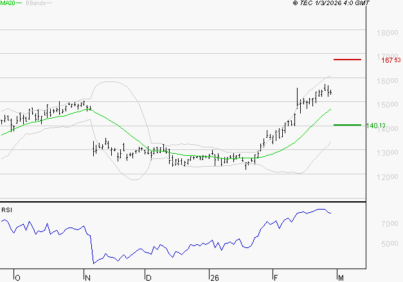403x282 pixels.
Task: Click the N month marker on time axis
Action: 87,278
